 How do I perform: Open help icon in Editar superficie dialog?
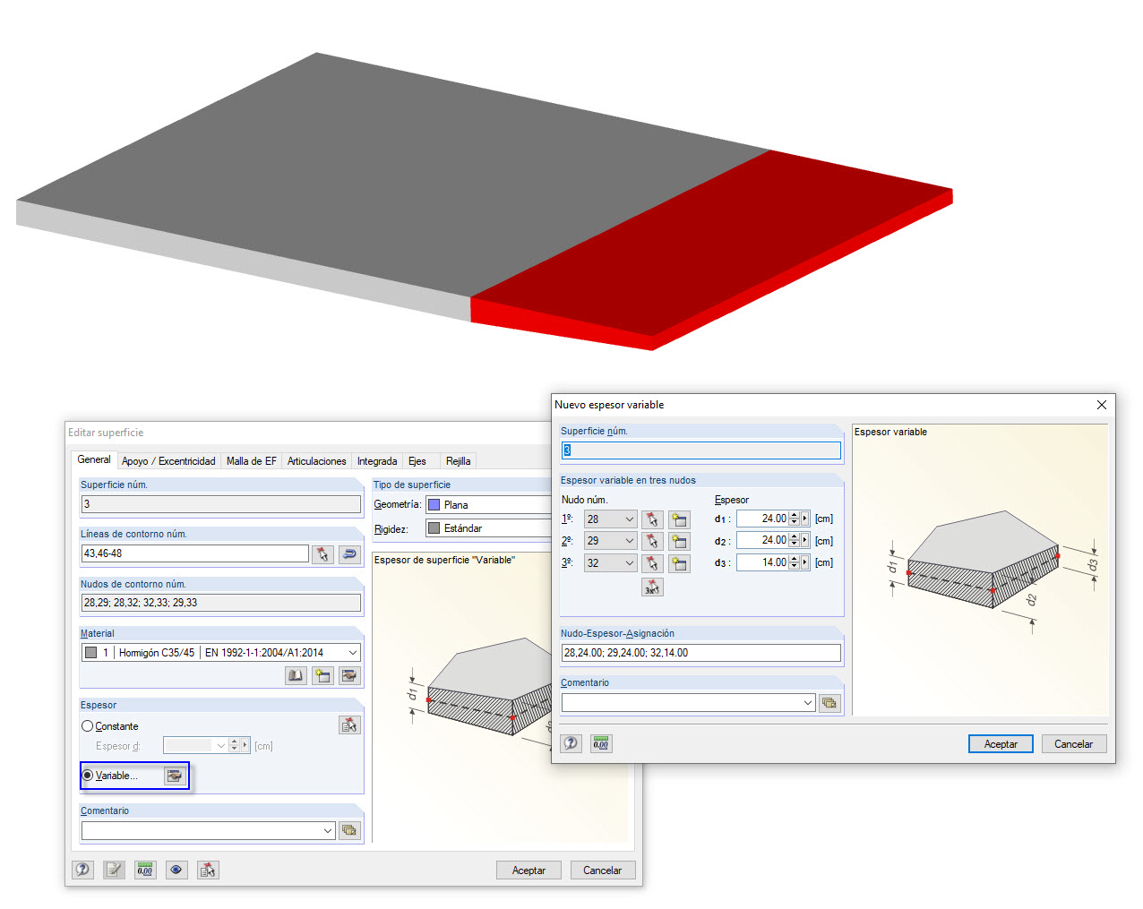coord(82,870)
